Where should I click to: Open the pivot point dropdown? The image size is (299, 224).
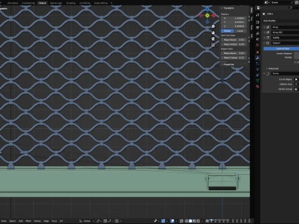(99, 221)
